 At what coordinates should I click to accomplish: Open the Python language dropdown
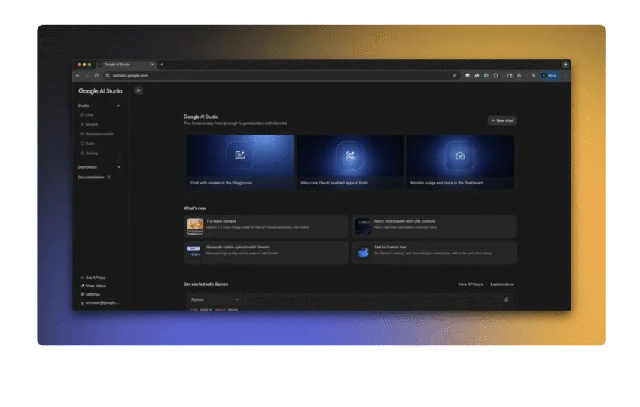pos(215,299)
